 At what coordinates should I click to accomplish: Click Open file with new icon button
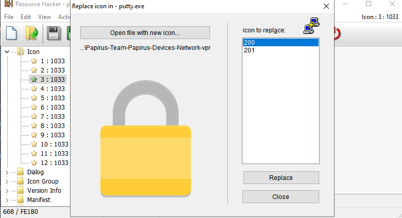[145, 33]
